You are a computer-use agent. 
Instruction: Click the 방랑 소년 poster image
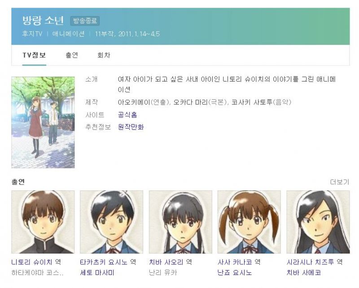43,123
